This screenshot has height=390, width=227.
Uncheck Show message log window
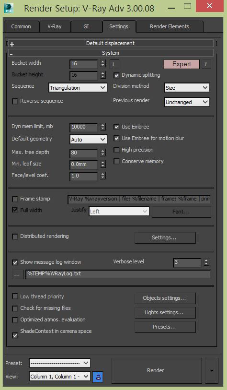(x=15, y=262)
